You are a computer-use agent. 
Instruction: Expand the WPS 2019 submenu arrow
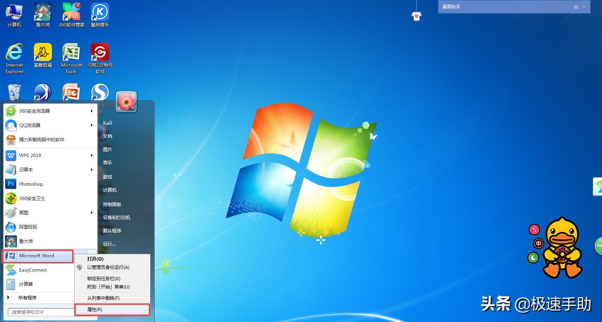(x=91, y=156)
